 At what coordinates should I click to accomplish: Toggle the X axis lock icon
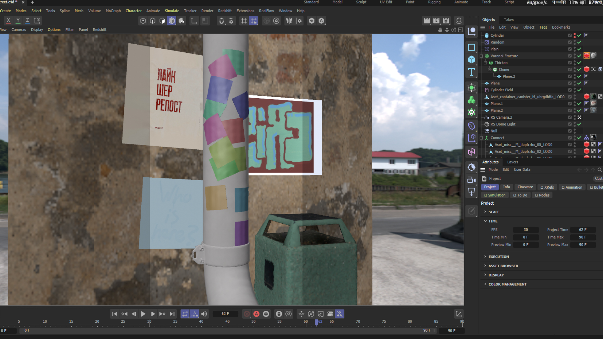pyautogui.click(x=8, y=21)
